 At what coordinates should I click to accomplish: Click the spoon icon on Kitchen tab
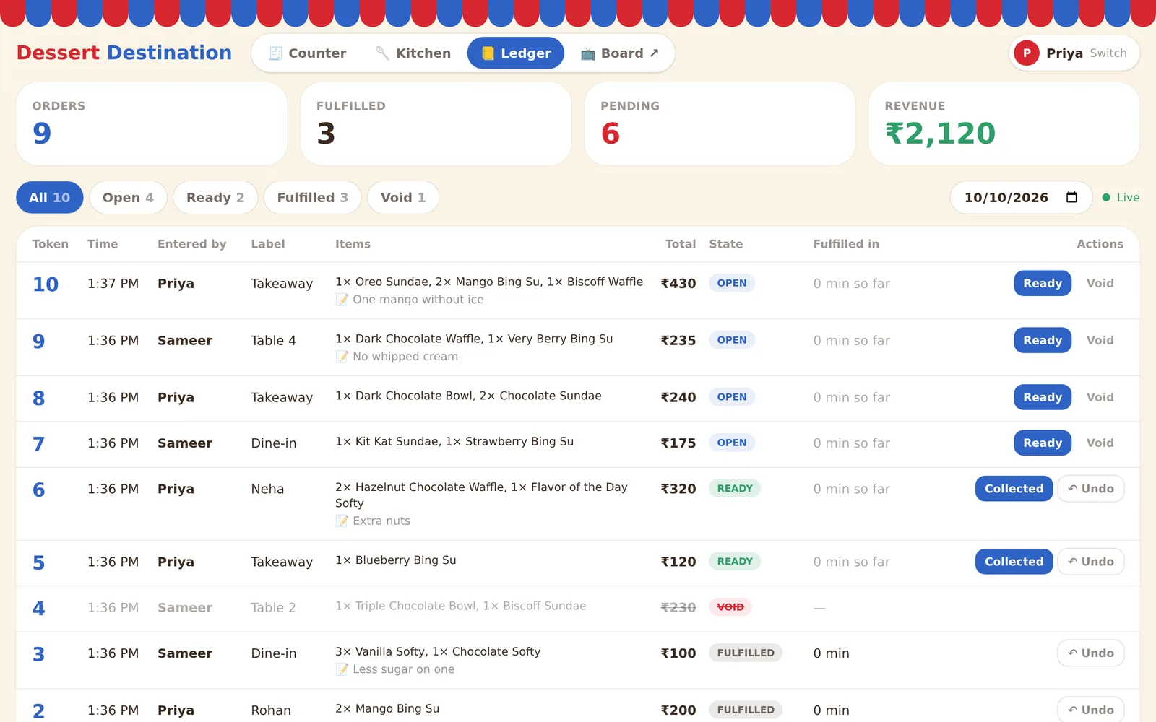(x=383, y=53)
